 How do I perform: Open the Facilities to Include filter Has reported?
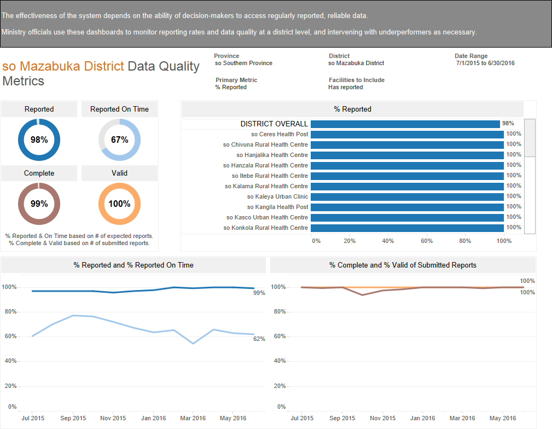[x=345, y=87]
